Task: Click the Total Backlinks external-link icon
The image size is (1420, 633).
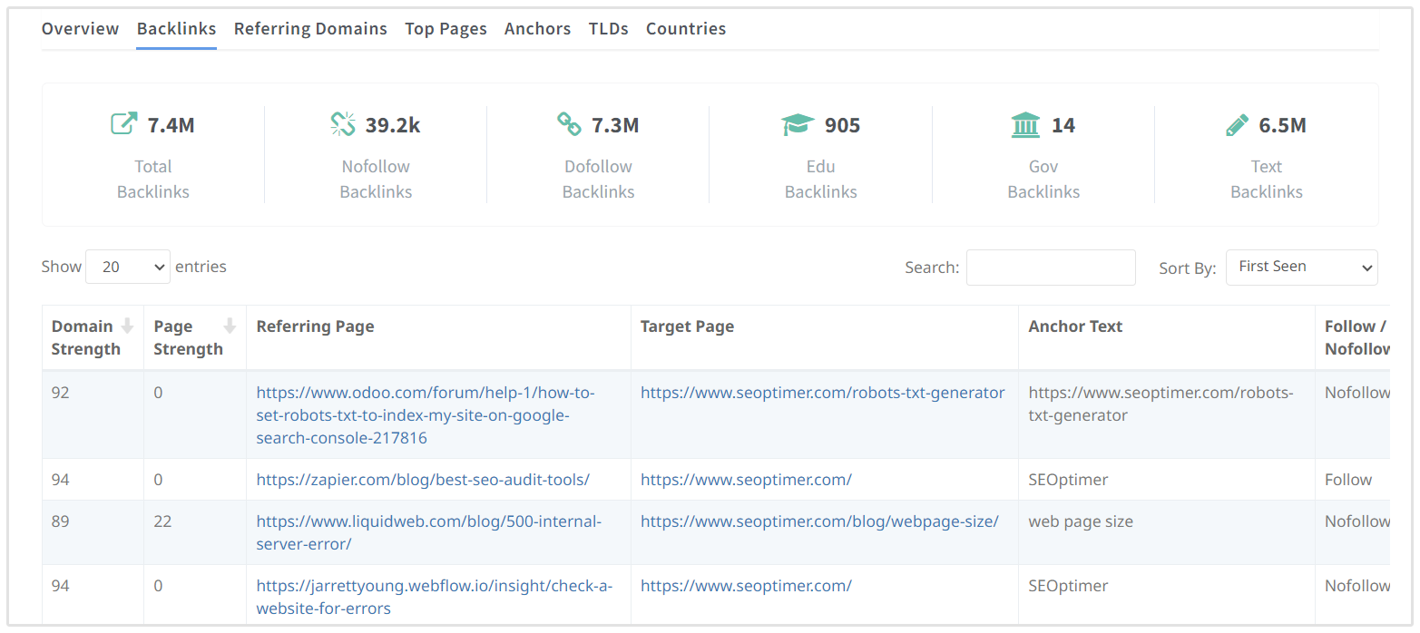Action: pyautogui.click(x=124, y=124)
